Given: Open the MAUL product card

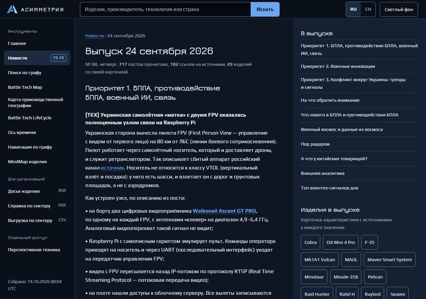Looking at the screenshot, I should 351,259.
